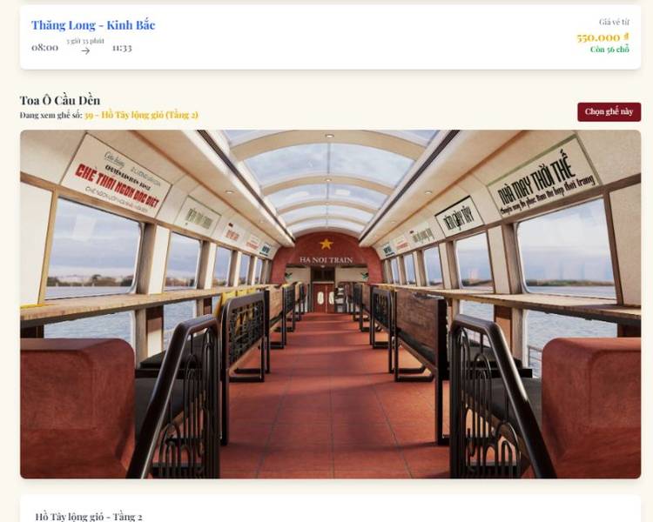653x522 pixels.
Task: Click the large left window overlooking the lake
Action: point(92,248)
